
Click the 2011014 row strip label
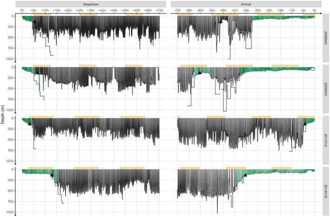[326, 140]
